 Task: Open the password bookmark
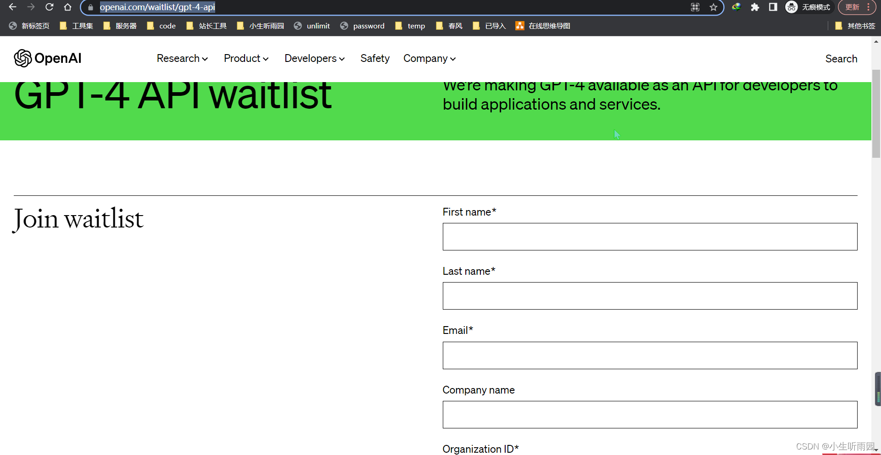click(x=362, y=26)
